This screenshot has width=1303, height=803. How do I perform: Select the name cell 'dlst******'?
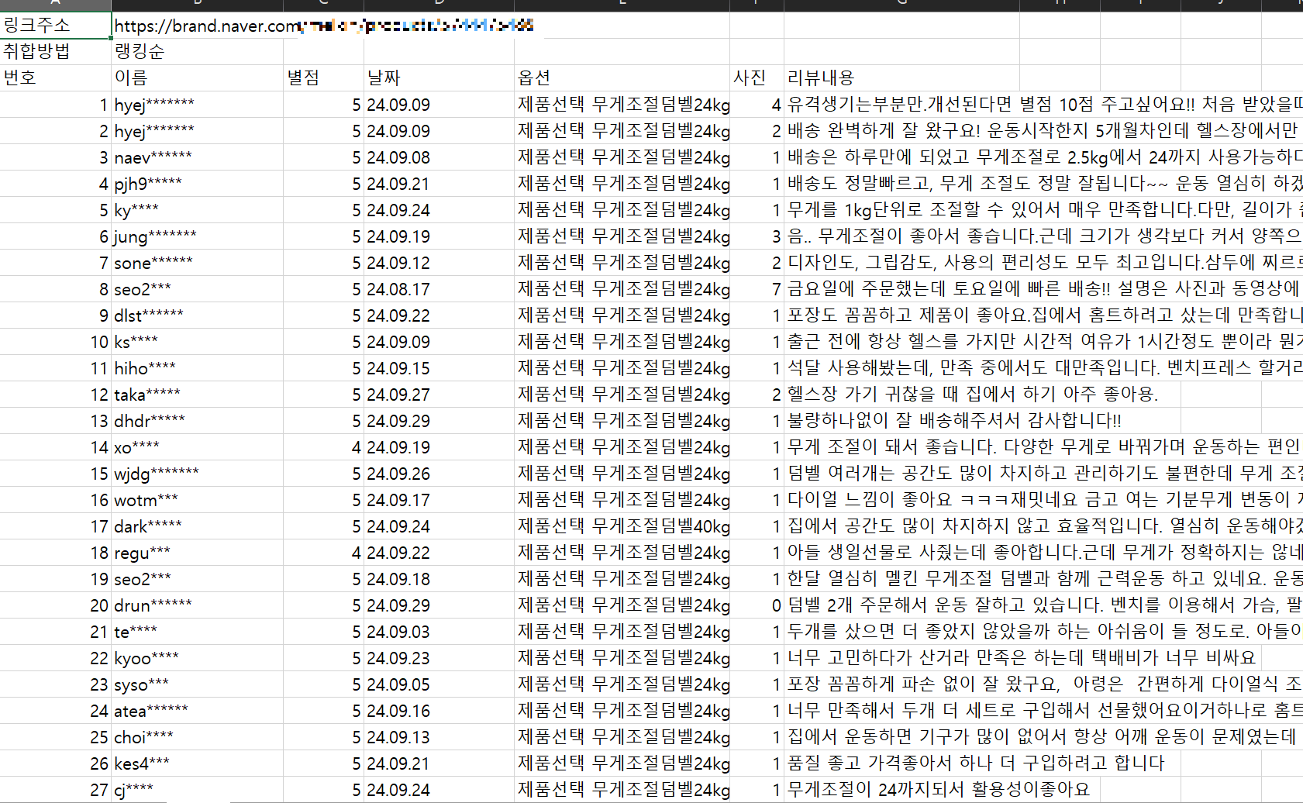click(198, 315)
